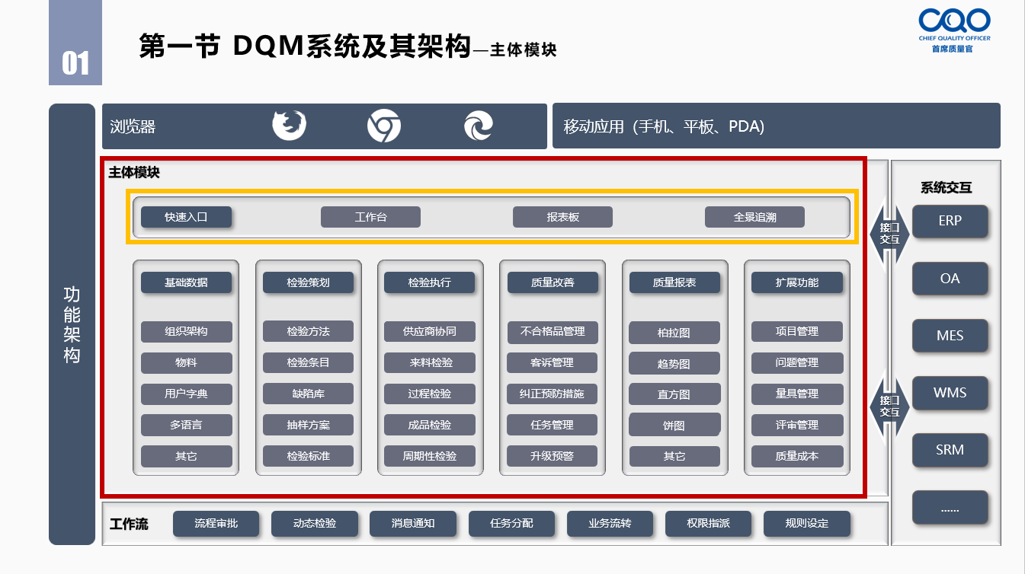The width and height of the screenshot is (1025, 574).
Task: Open 趋势图 chart item
Action: [674, 363]
